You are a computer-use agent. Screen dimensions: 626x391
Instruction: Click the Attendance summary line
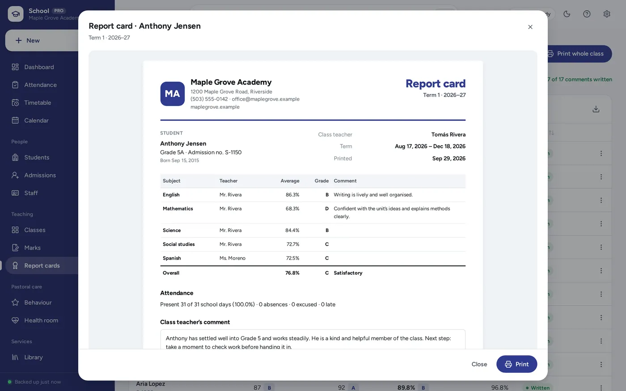(248, 304)
